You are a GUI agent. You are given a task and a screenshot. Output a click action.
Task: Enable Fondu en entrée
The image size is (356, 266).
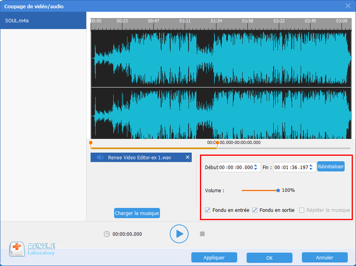pyautogui.click(x=207, y=210)
